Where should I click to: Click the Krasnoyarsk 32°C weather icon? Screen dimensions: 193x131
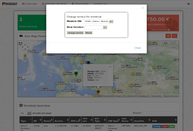tap(154, 67)
